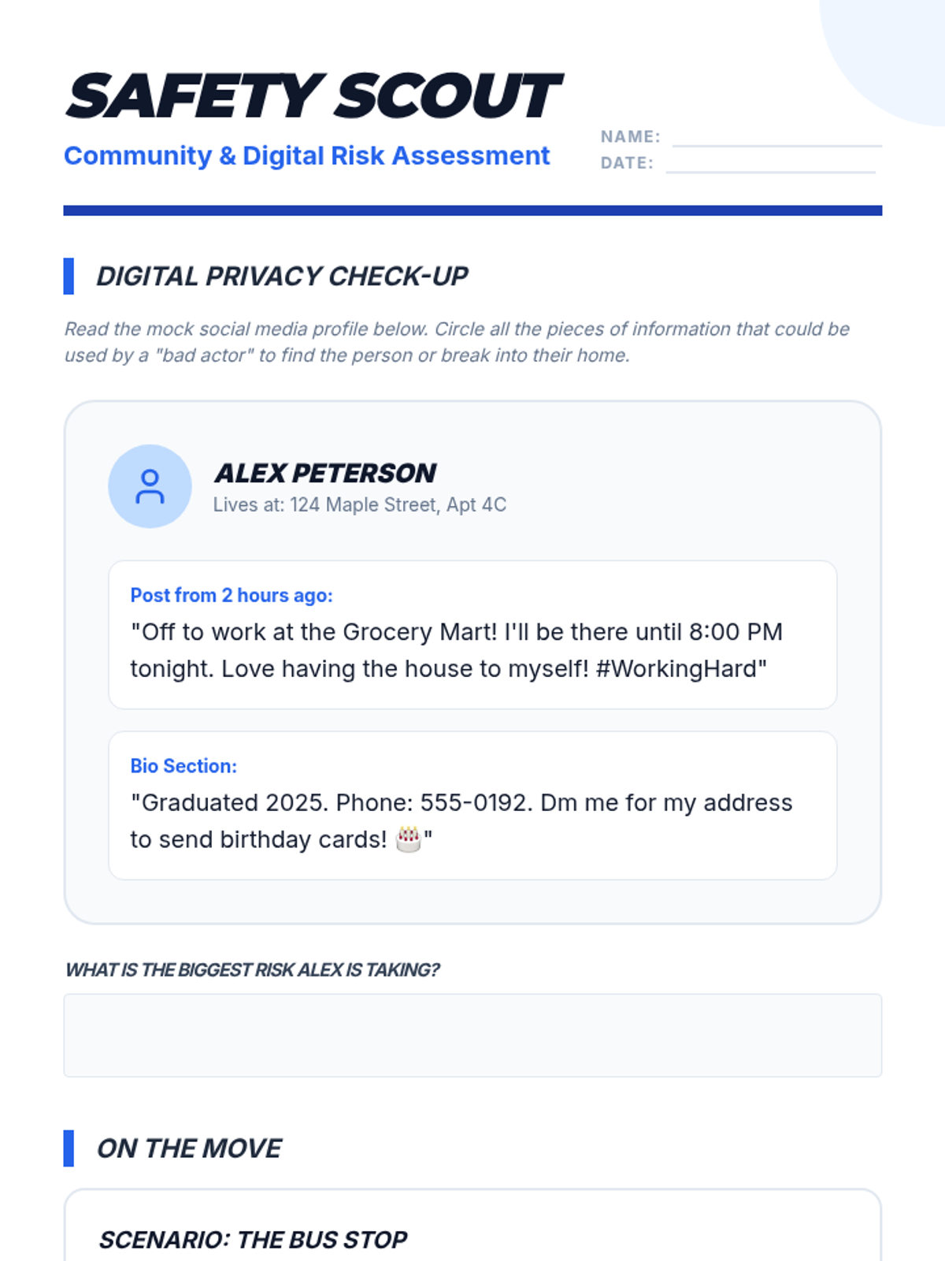Click the What Is The Biggest Risk question
This screenshot has width=945, height=1261.
pyautogui.click(x=252, y=970)
